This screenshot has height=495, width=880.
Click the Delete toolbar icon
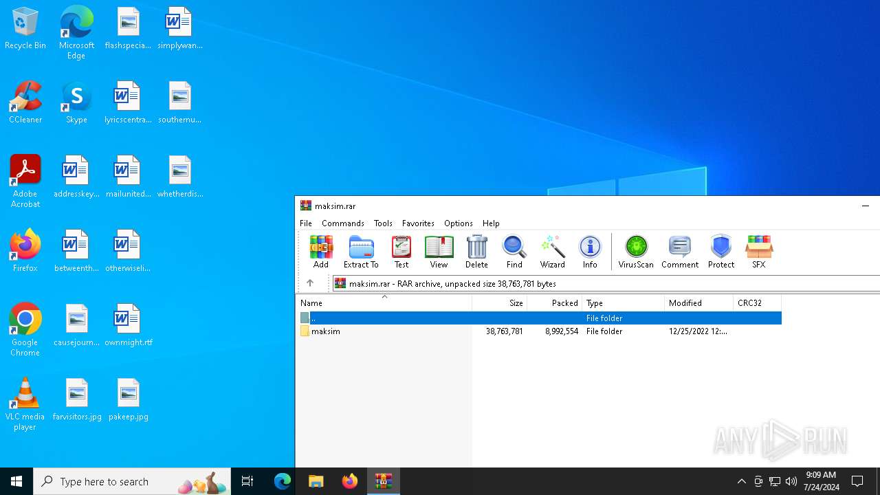click(476, 252)
